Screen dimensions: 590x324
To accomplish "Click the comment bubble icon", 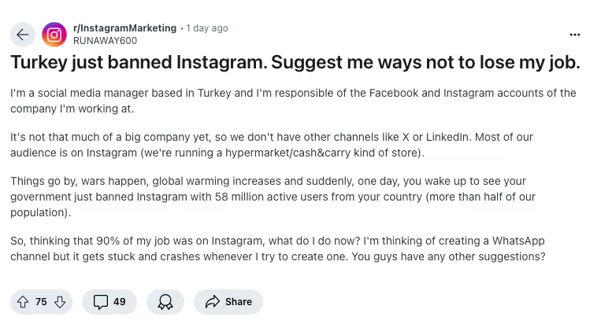I will coord(101,302).
